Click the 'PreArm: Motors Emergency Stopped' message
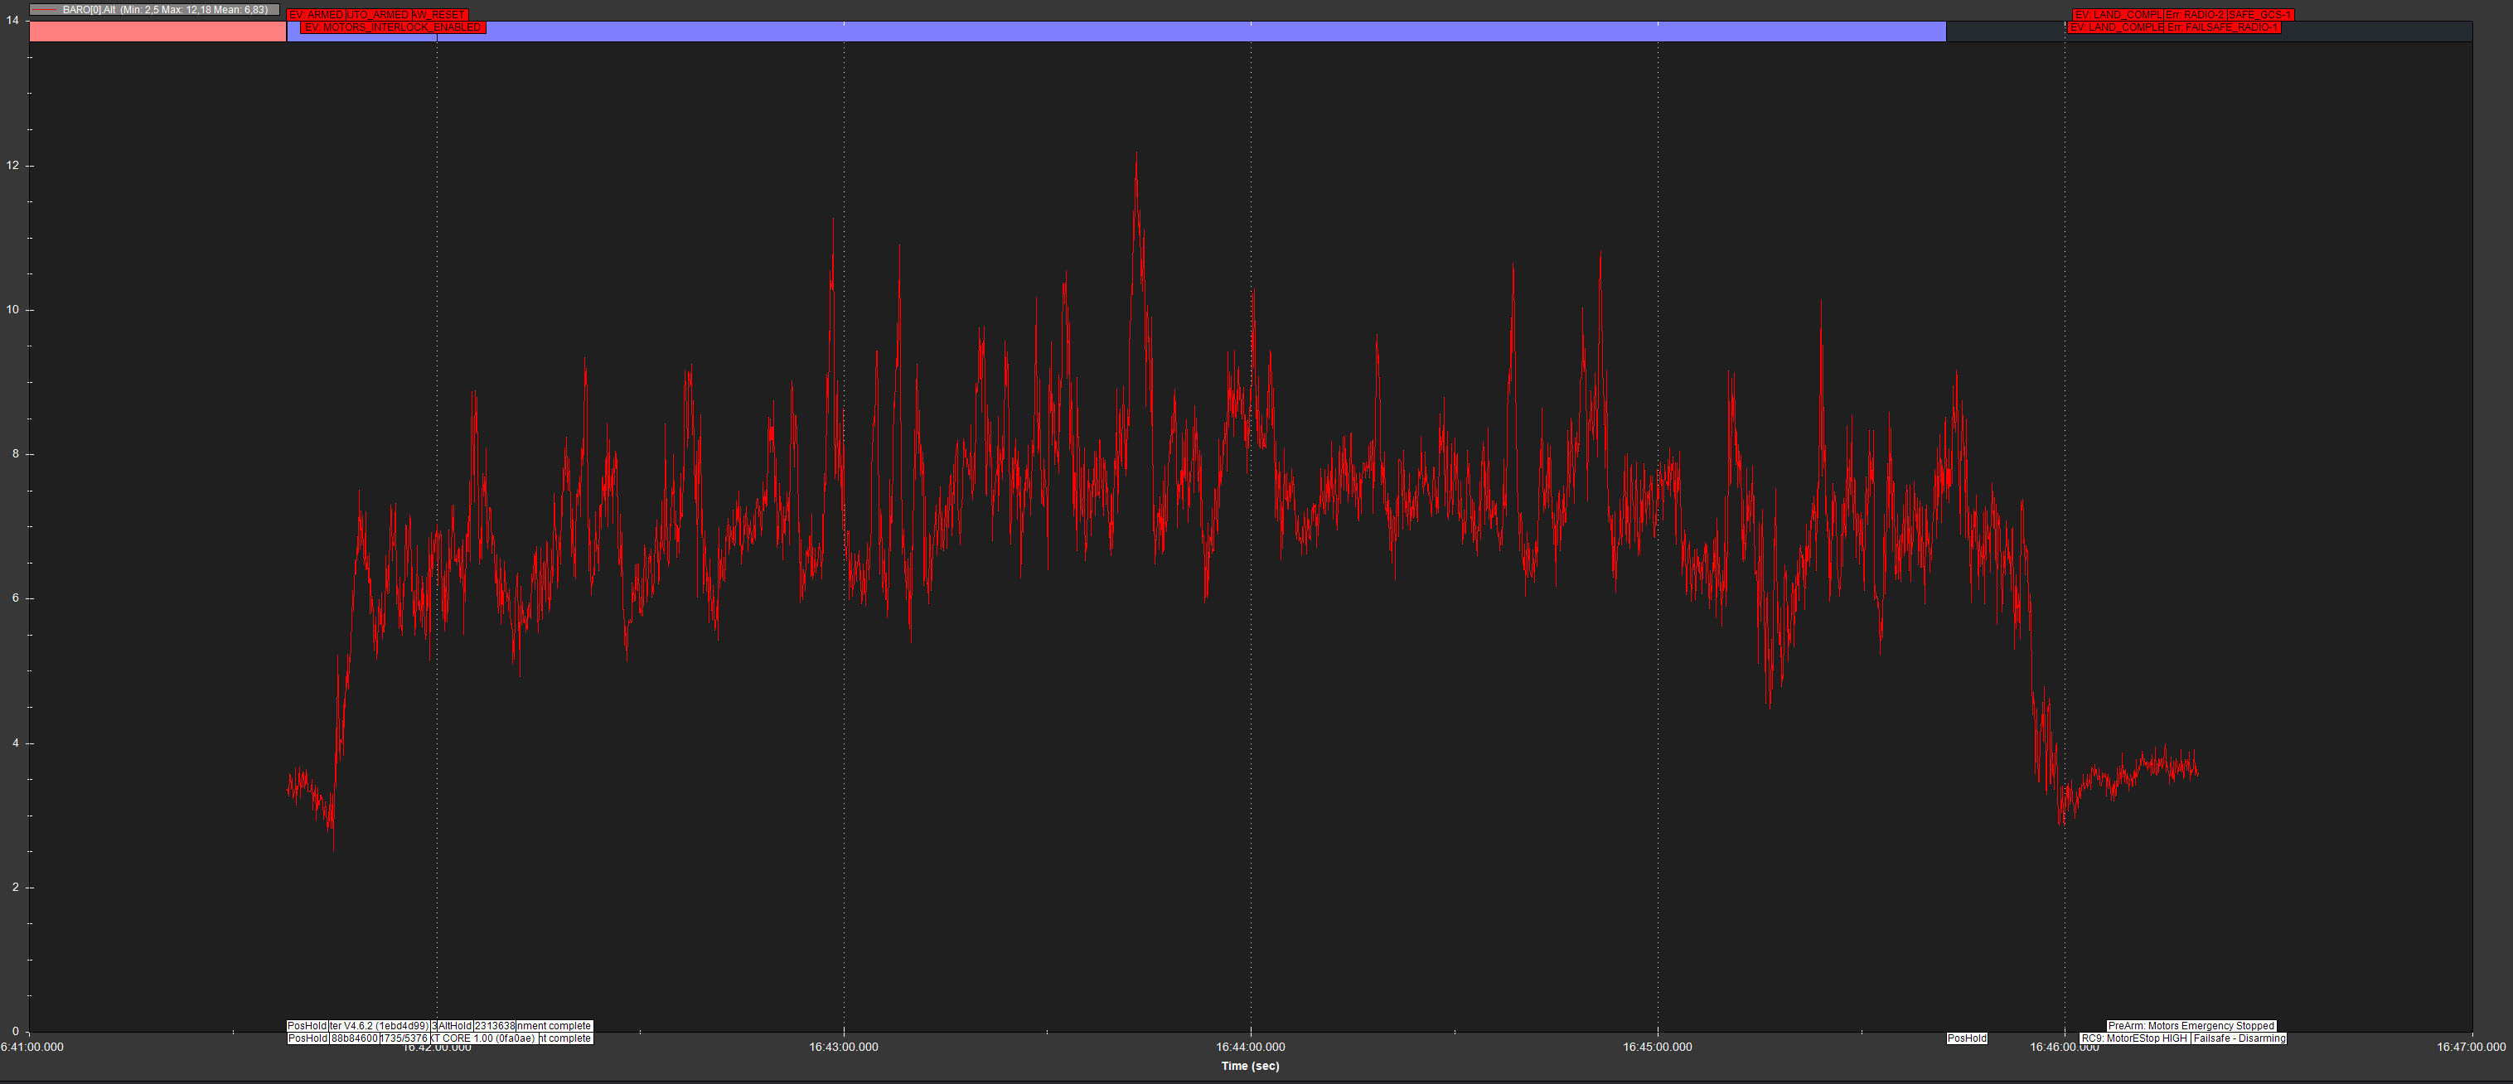The height and width of the screenshot is (1084, 2513). 2191,1025
